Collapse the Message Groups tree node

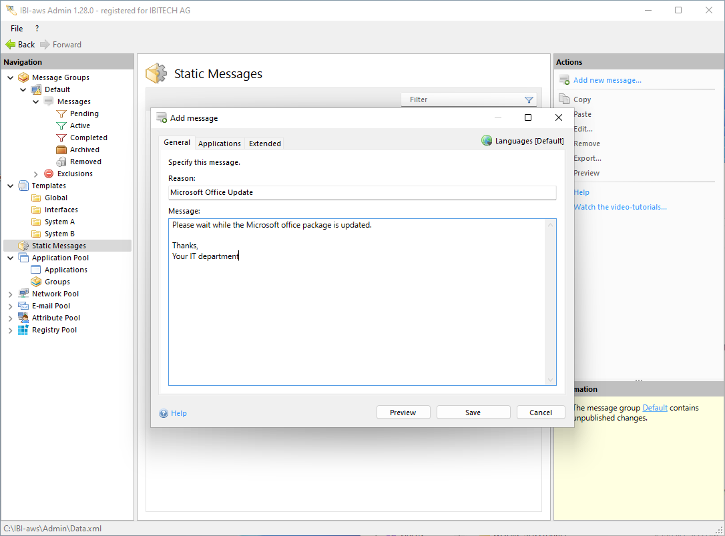tap(10, 77)
